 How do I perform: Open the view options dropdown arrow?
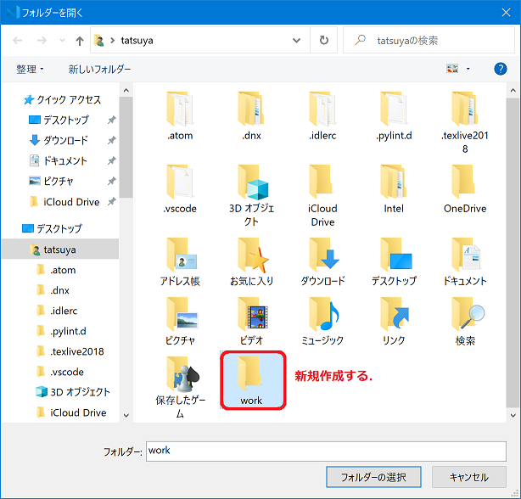(468, 69)
